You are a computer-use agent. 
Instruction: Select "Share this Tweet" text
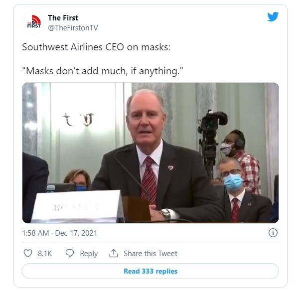[150, 254]
